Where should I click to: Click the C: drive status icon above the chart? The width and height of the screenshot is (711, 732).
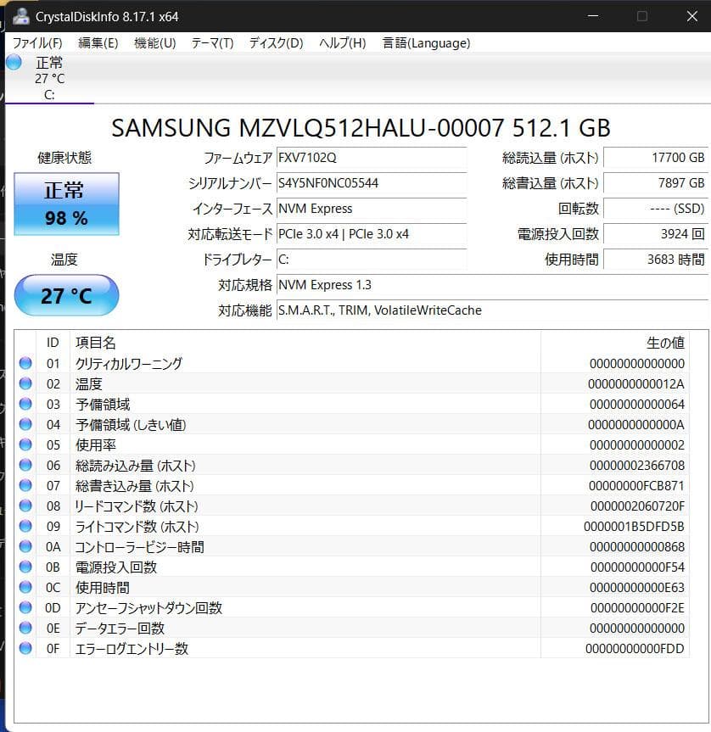13,62
